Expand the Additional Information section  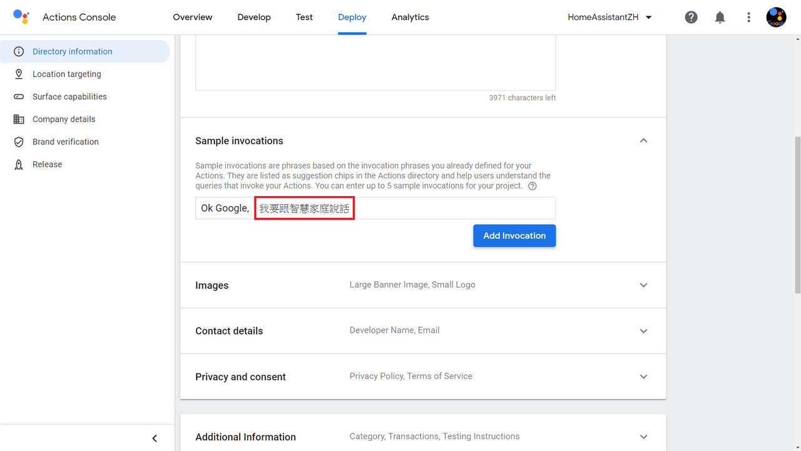tap(643, 437)
